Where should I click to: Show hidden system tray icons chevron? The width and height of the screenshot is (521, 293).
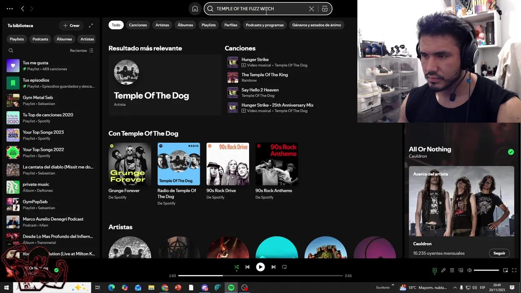455,288
